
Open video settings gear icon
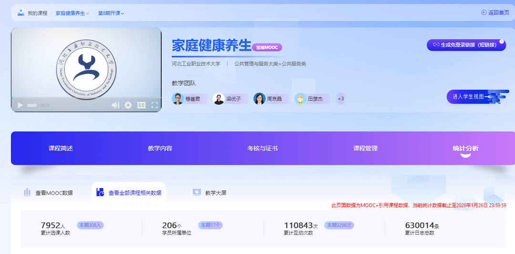coord(128,106)
